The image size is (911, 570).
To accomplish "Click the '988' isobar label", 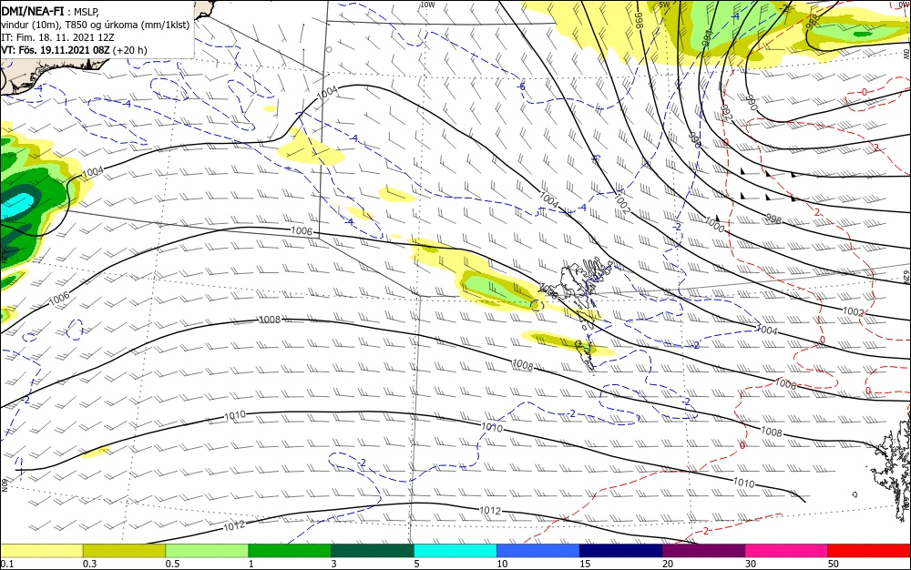I will tap(813, 20).
